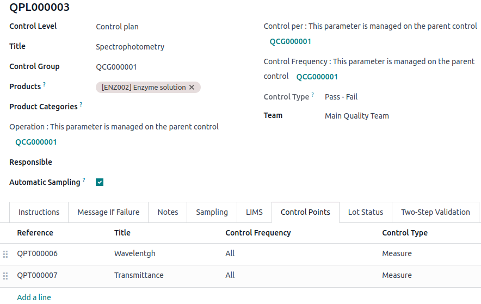Open the Lot Status tab
The height and width of the screenshot is (304, 481).
(366, 212)
